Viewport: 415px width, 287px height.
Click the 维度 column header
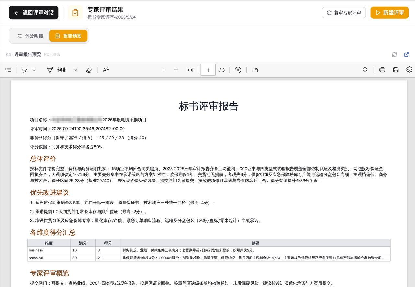tap(49, 243)
